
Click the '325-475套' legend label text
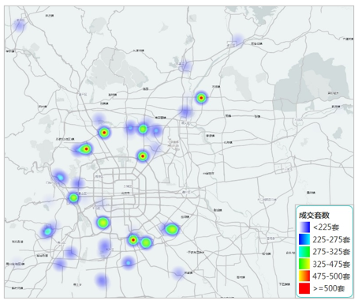[331, 264]
